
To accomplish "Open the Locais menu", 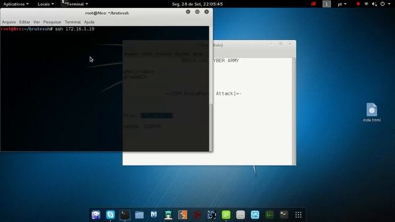I will (46, 4).
